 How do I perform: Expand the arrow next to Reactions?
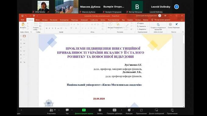133,110
